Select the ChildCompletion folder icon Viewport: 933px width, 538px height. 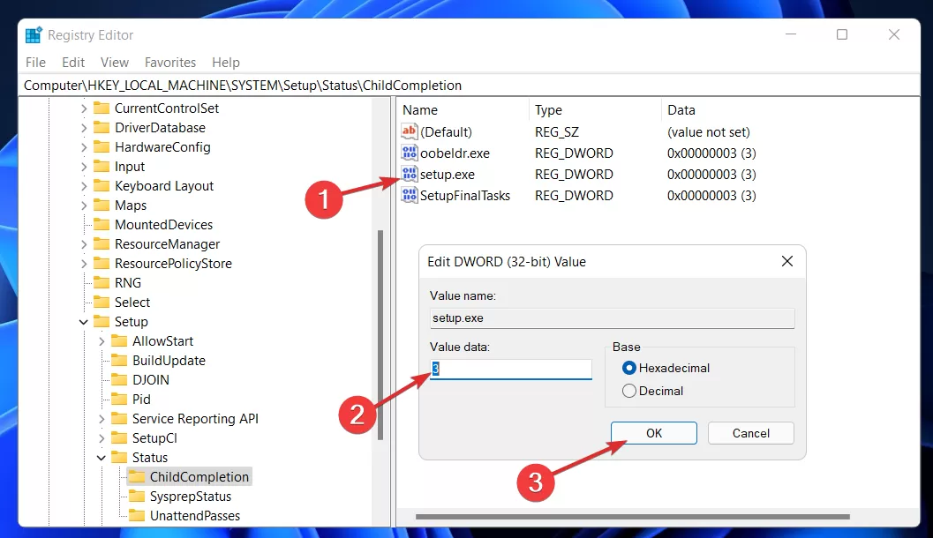[137, 477]
